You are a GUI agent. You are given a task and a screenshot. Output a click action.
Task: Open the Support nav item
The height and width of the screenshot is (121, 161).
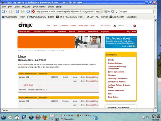pos(105,32)
